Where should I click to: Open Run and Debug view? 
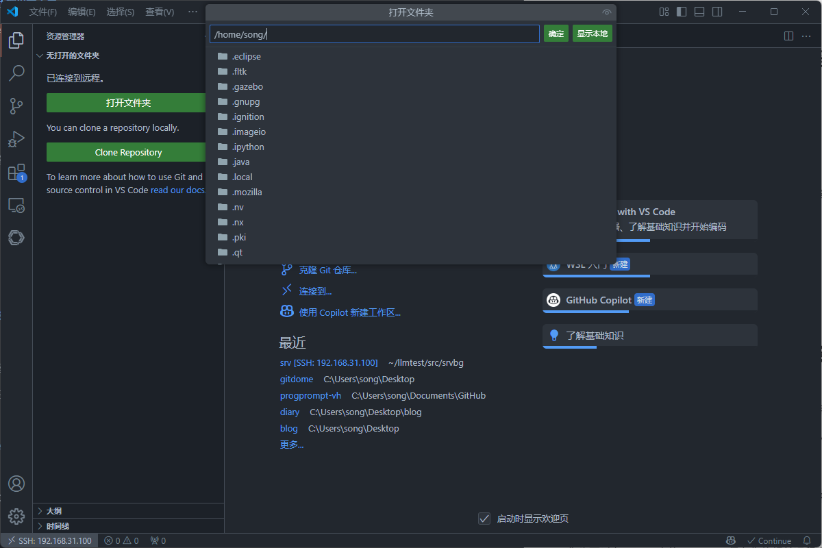16,139
